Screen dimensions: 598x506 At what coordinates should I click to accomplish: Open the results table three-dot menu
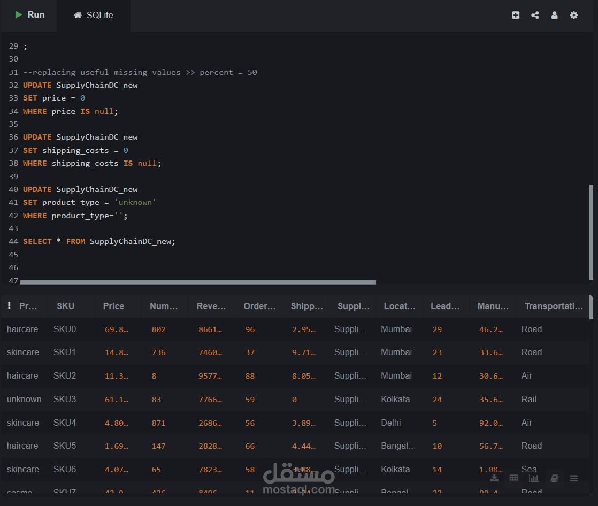pos(9,305)
